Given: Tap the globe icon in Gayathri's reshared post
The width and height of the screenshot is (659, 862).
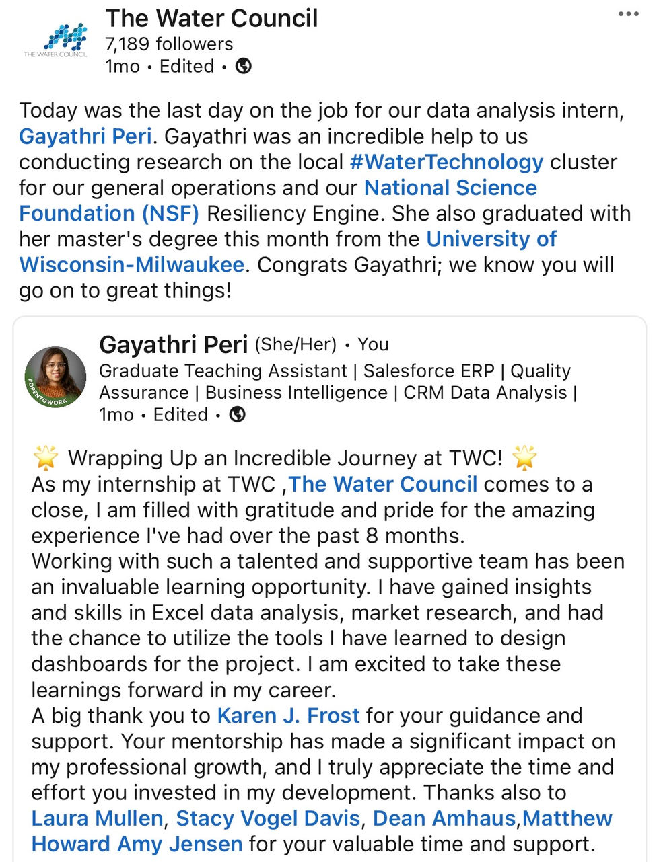Looking at the screenshot, I should pyautogui.click(x=238, y=414).
